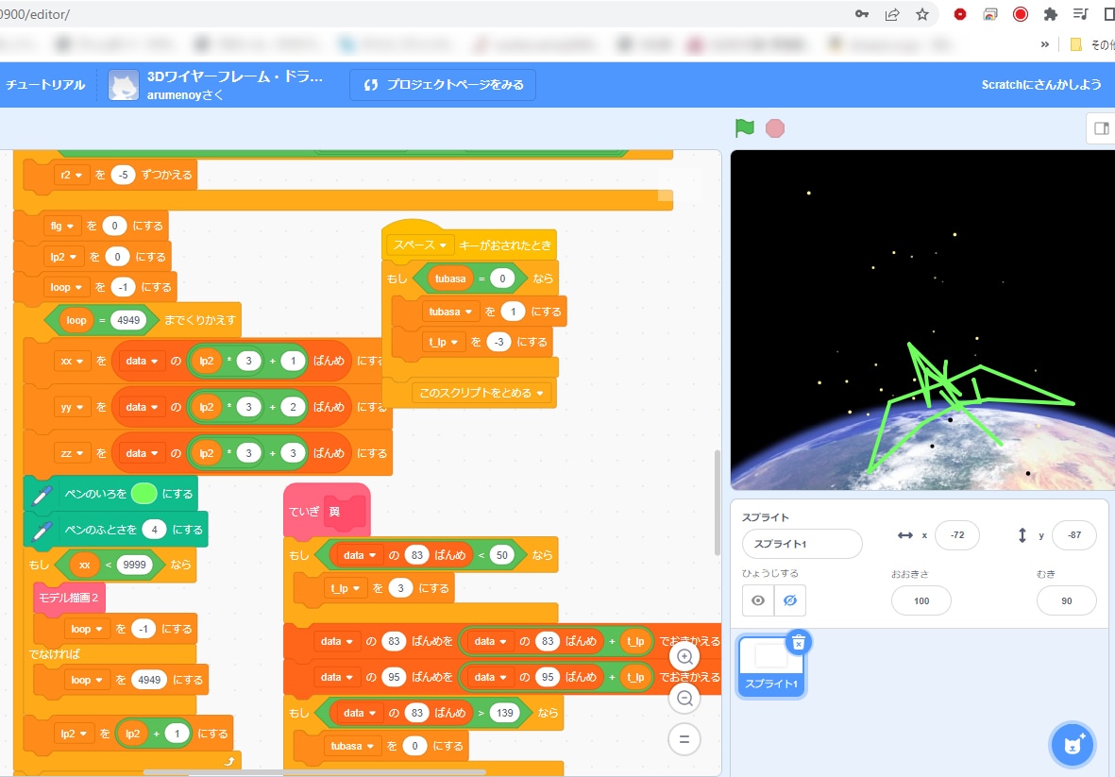
Task: Click the pen thickness value 4
Action: (154, 530)
